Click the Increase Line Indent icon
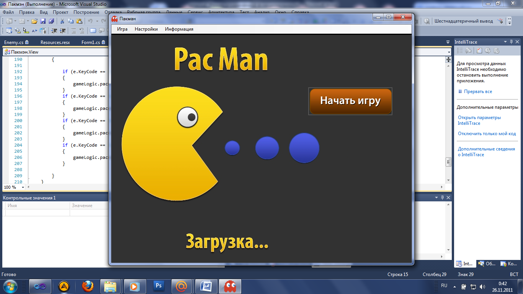Image resolution: width=523 pixels, height=294 pixels. [62, 31]
